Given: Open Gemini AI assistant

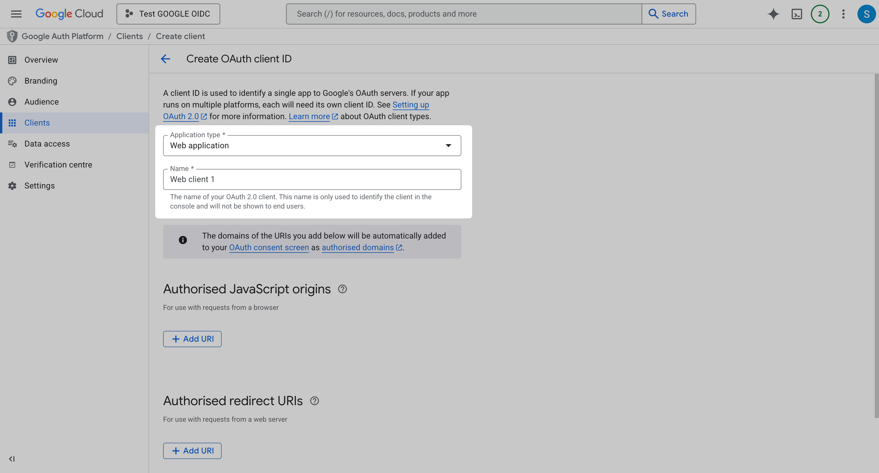Looking at the screenshot, I should [x=773, y=14].
